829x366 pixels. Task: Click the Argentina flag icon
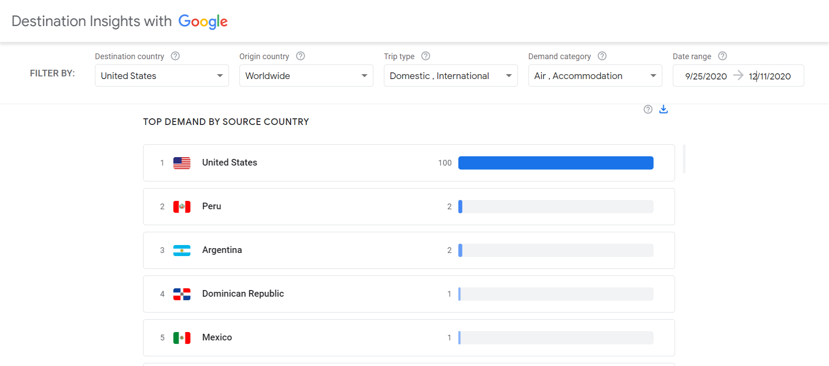[182, 250]
